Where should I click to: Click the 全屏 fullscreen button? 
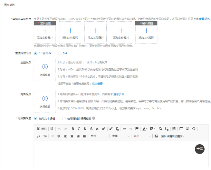200,149
